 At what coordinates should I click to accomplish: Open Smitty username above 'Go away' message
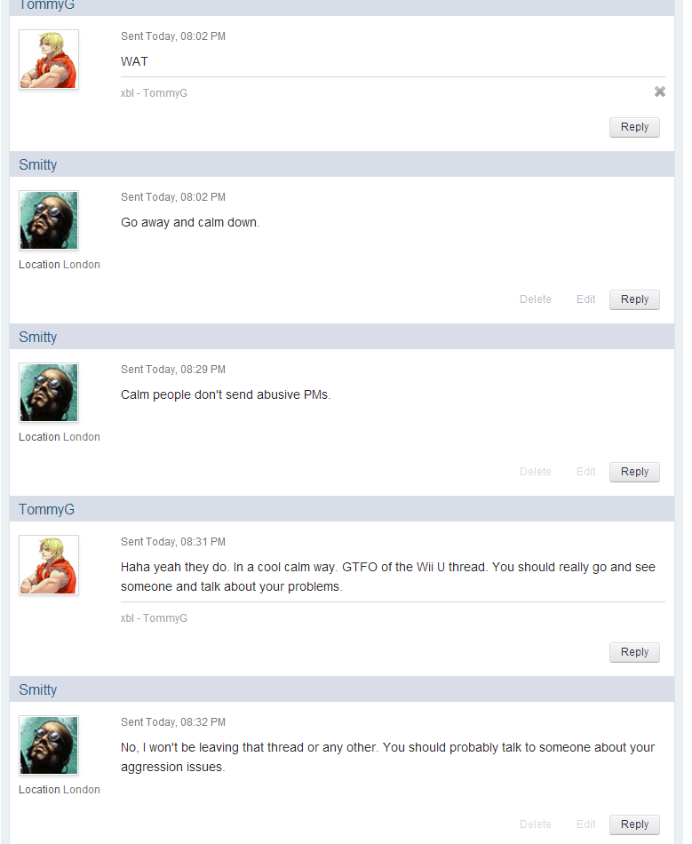pos(37,164)
